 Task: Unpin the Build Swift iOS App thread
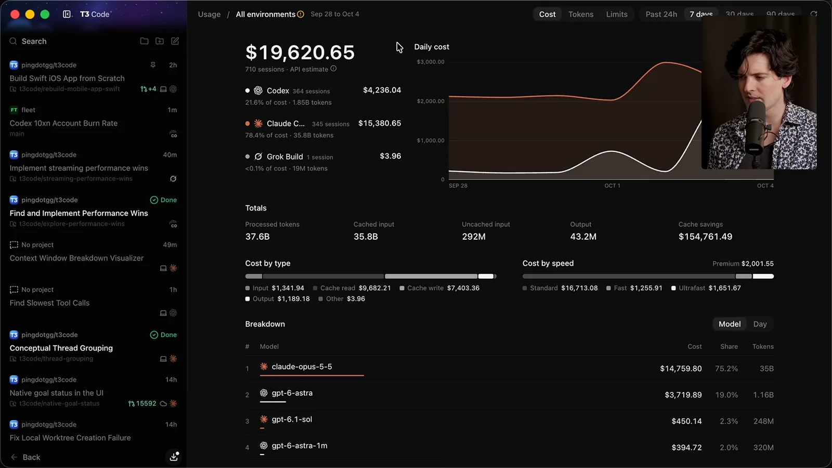pyautogui.click(x=153, y=65)
